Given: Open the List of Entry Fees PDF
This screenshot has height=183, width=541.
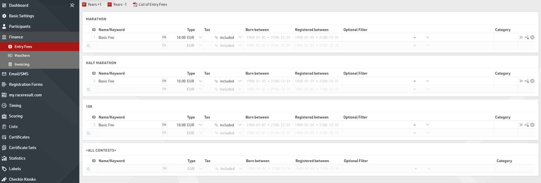Looking at the screenshot, I should 150,4.
